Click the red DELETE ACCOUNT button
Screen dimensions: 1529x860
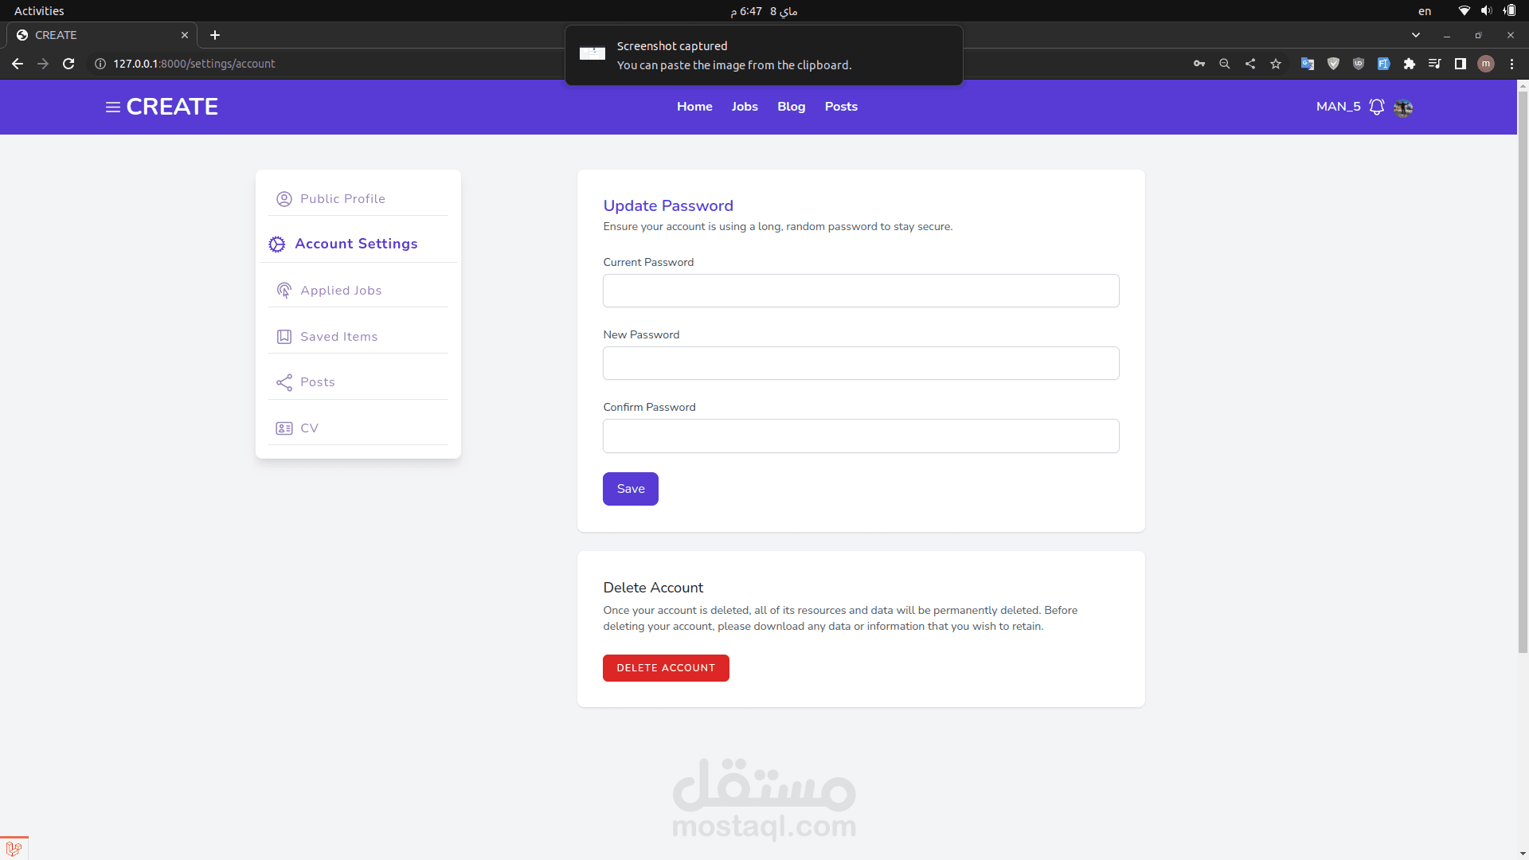coord(665,668)
